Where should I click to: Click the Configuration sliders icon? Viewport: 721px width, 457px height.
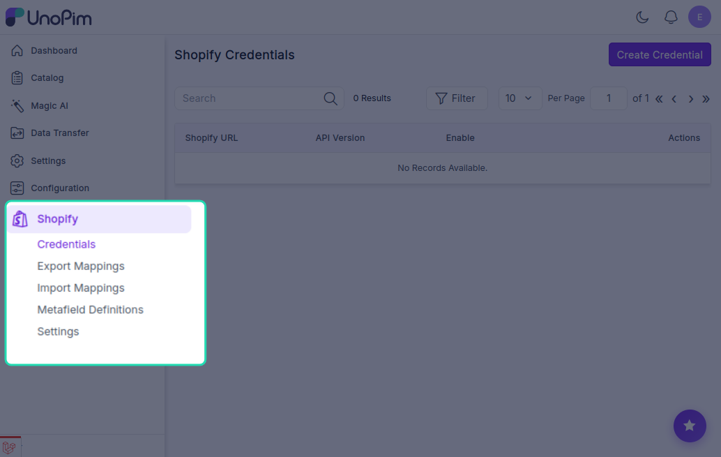pyautogui.click(x=17, y=188)
